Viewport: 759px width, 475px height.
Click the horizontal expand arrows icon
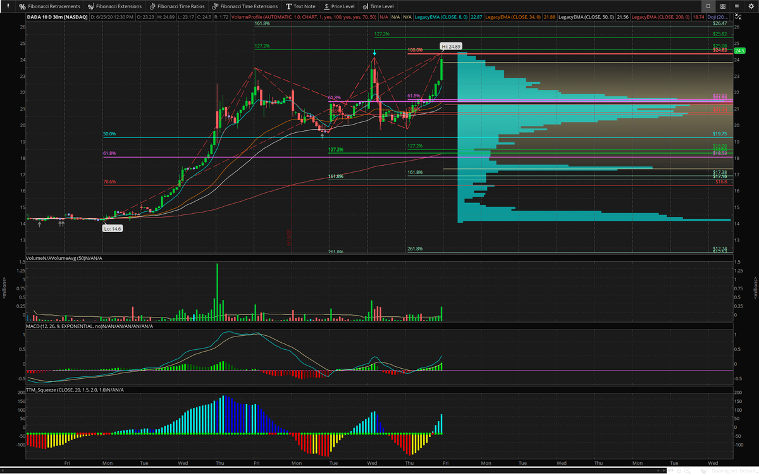coord(670,471)
